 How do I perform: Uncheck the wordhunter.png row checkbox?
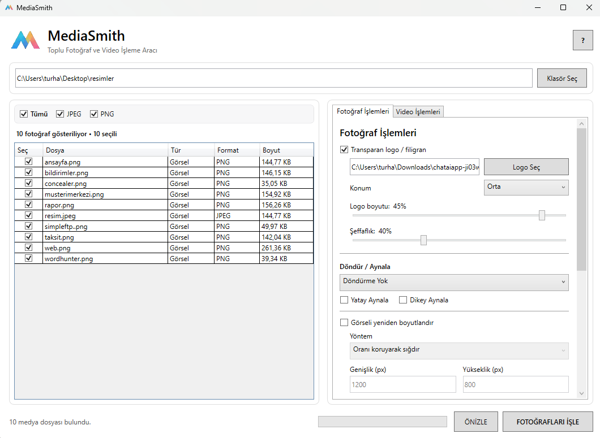[28, 258]
